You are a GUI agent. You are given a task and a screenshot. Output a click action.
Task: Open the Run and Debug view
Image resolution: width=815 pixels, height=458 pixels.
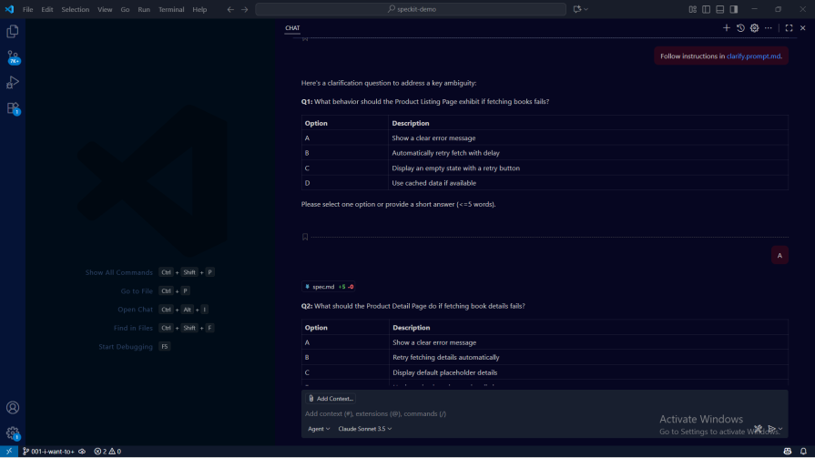point(13,82)
